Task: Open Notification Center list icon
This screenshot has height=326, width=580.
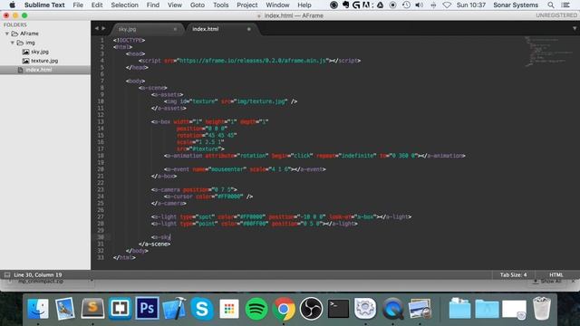Action: pyautogui.click(x=565, y=5)
